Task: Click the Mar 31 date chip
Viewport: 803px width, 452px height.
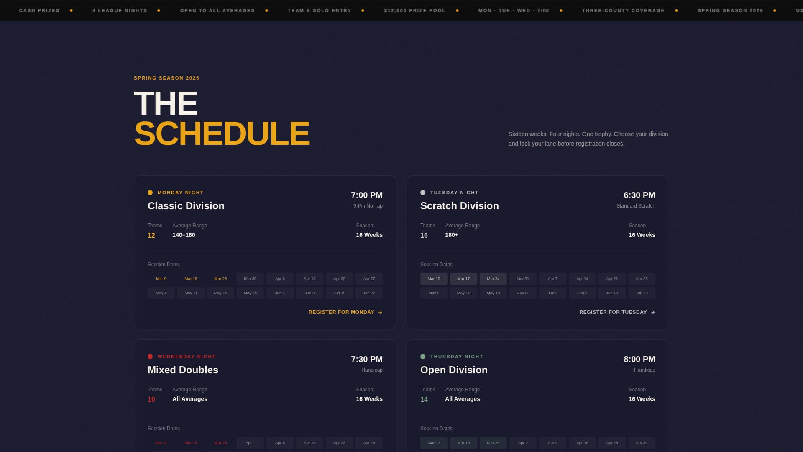Action: click(x=523, y=279)
